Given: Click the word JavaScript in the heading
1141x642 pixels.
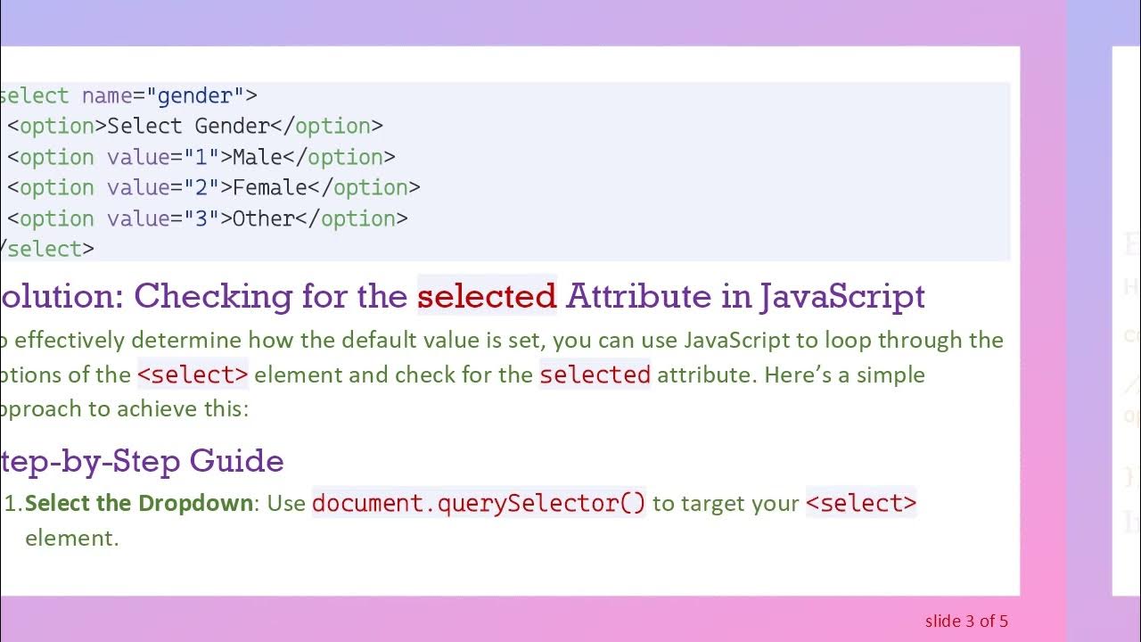Looking at the screenshot, I should (841, 296).
